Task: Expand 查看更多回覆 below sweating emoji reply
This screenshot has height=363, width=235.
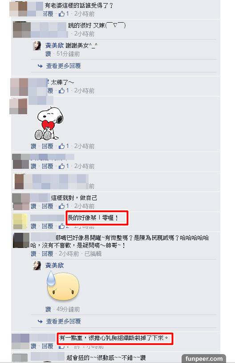Action: 63,321
